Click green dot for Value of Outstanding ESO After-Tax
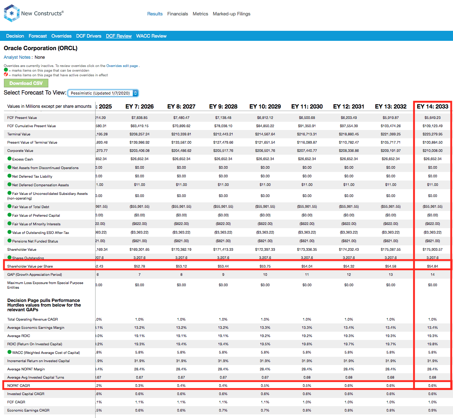 [9, 232]
